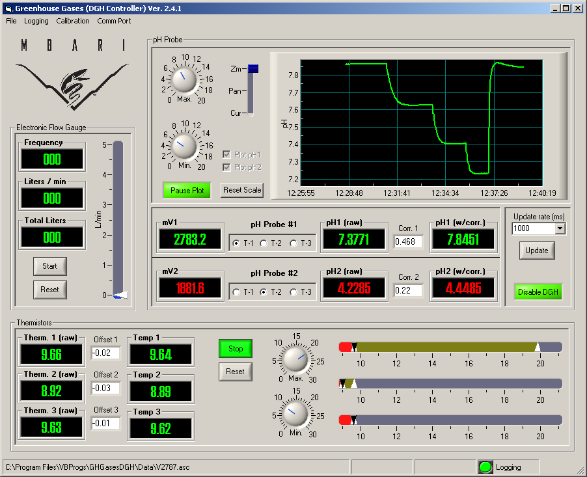
Task: Toggle the Plot pH2 checkbox
Action: [226, 167]
